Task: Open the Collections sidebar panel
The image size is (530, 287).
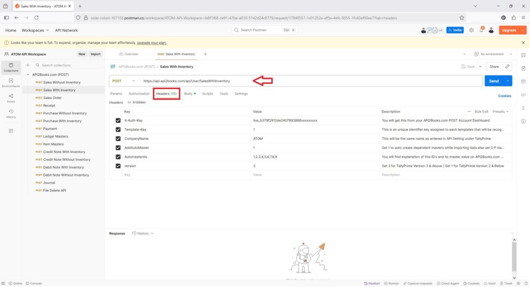Action: pyautogui.click(x=11, y=68)
